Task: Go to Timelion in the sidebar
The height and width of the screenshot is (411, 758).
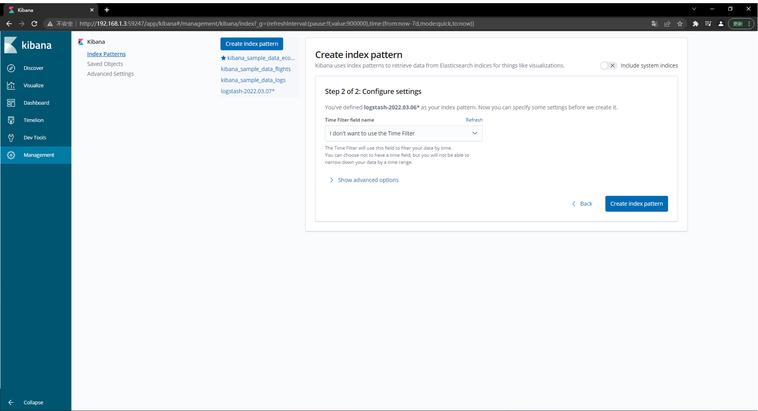Action: (34, 120)
